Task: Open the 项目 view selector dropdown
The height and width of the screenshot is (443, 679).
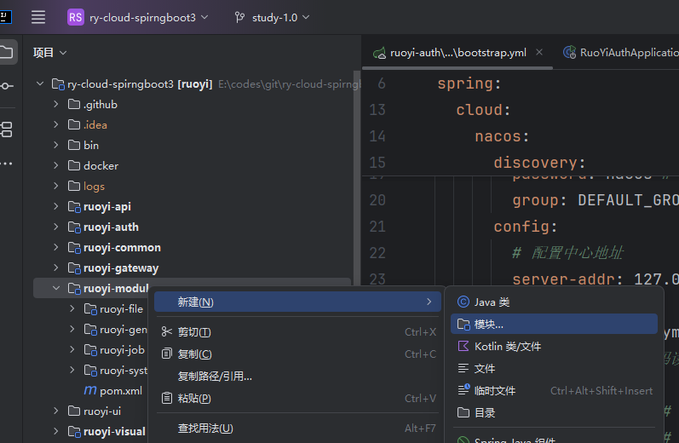Action: pos(49,53)
